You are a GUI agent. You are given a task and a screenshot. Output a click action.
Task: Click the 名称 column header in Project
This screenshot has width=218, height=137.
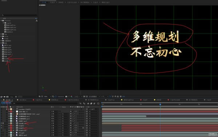coord(4,18)
